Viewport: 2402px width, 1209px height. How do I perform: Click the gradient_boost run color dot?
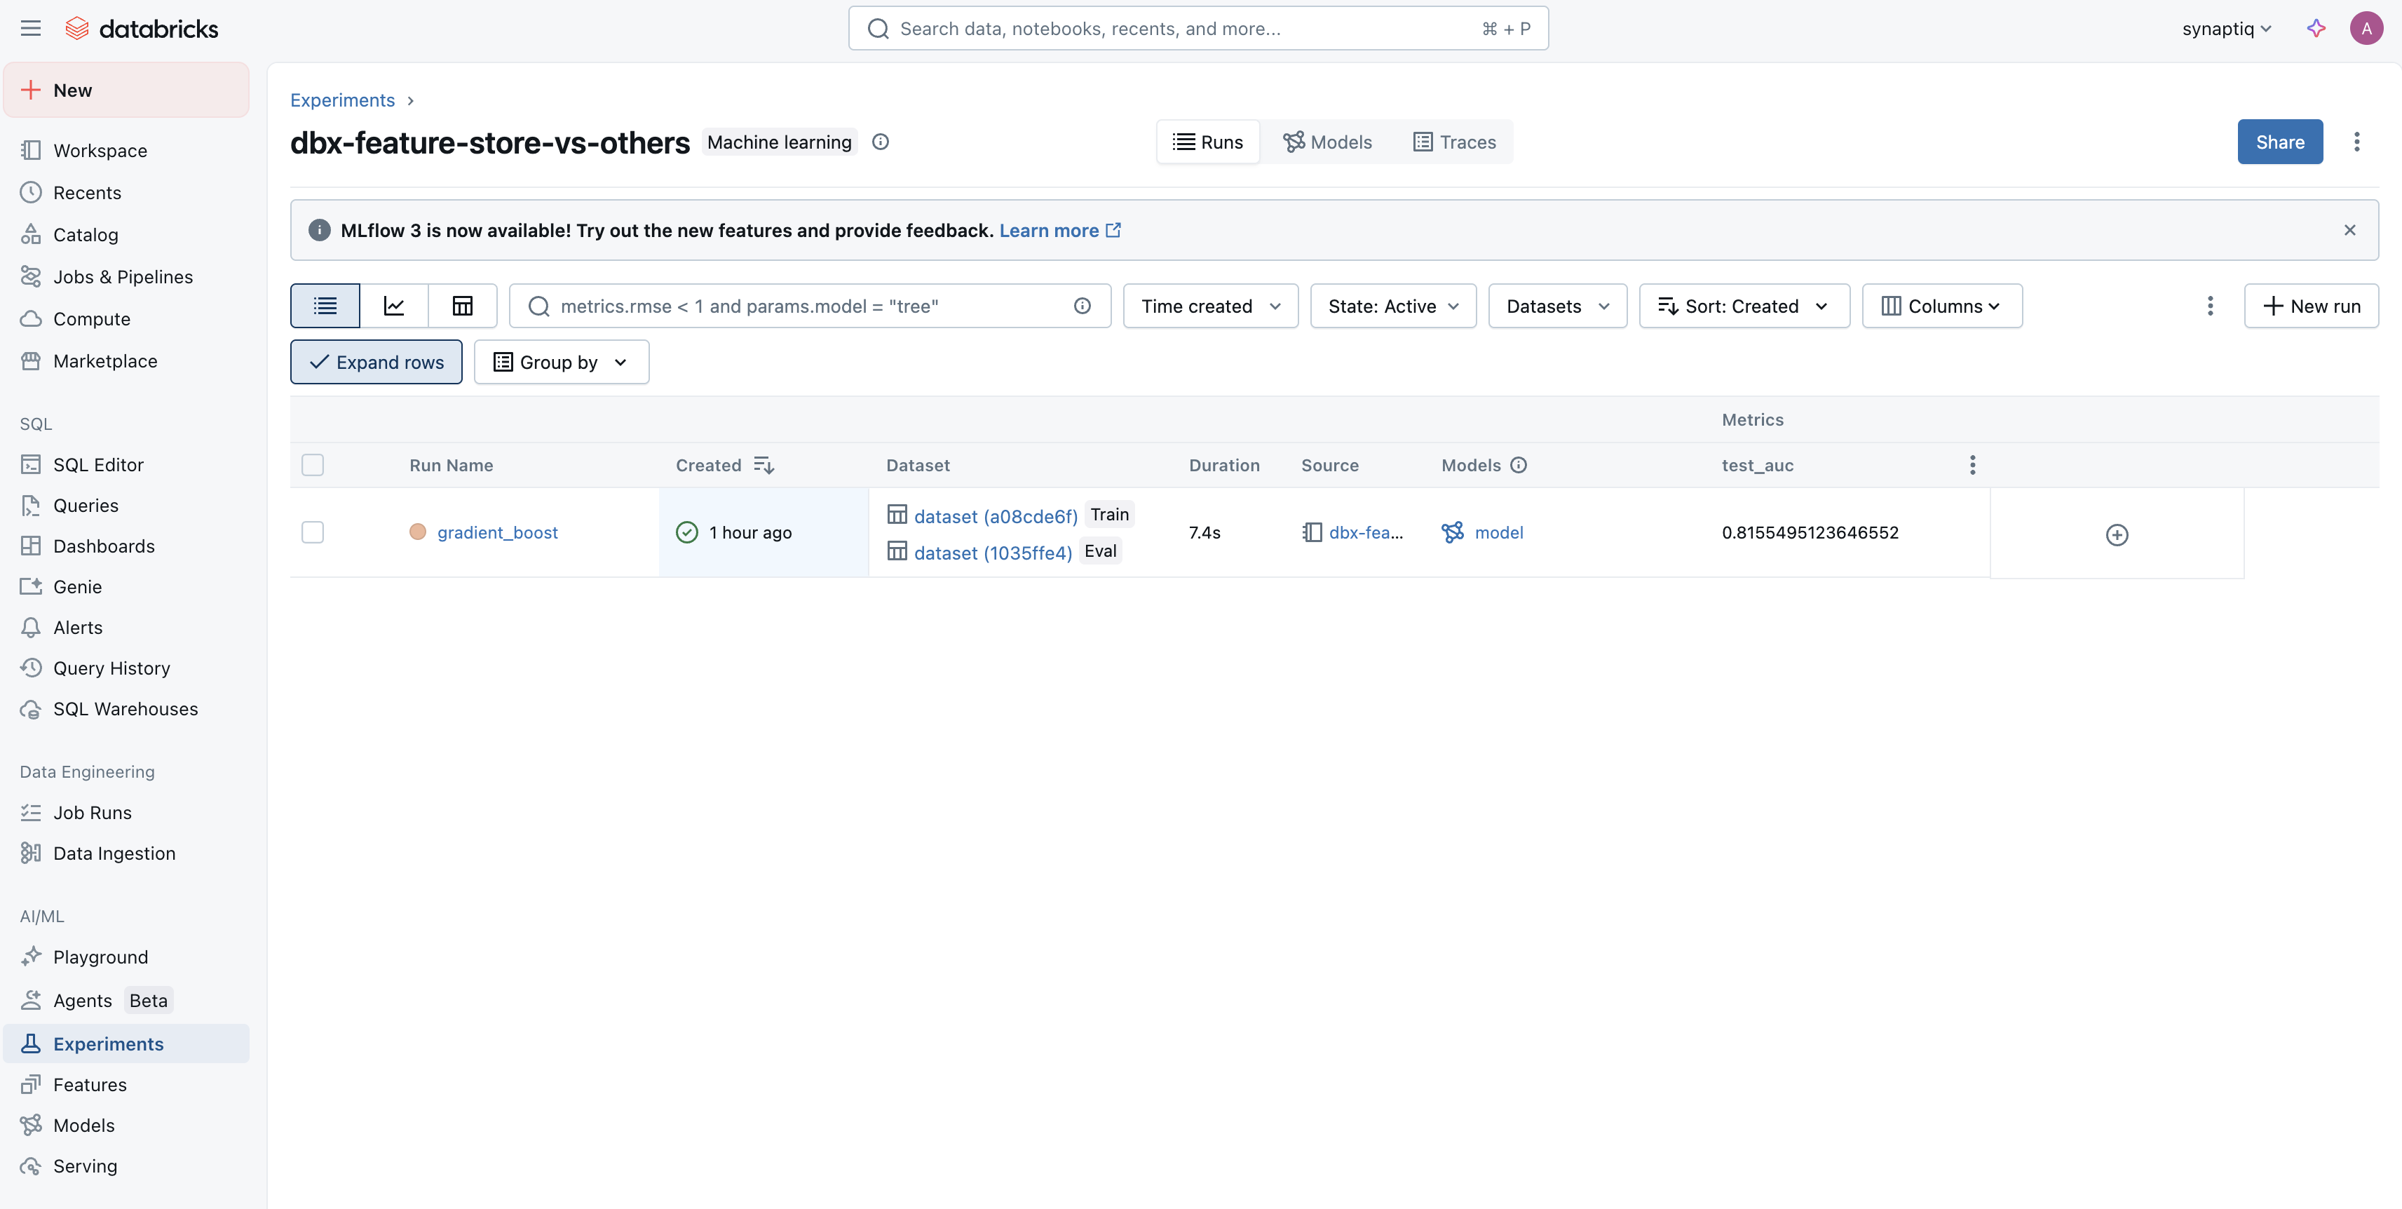click(418, 532)
